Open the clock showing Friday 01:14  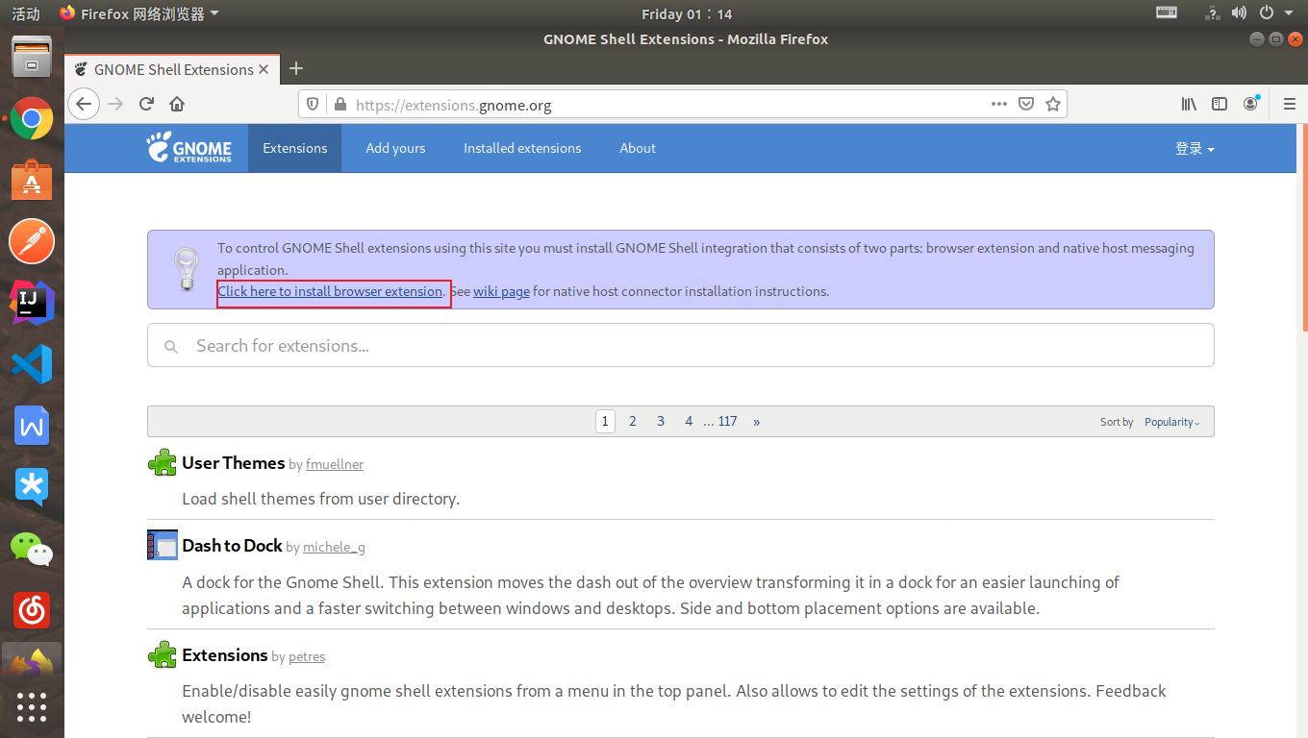tap(687, 13)
